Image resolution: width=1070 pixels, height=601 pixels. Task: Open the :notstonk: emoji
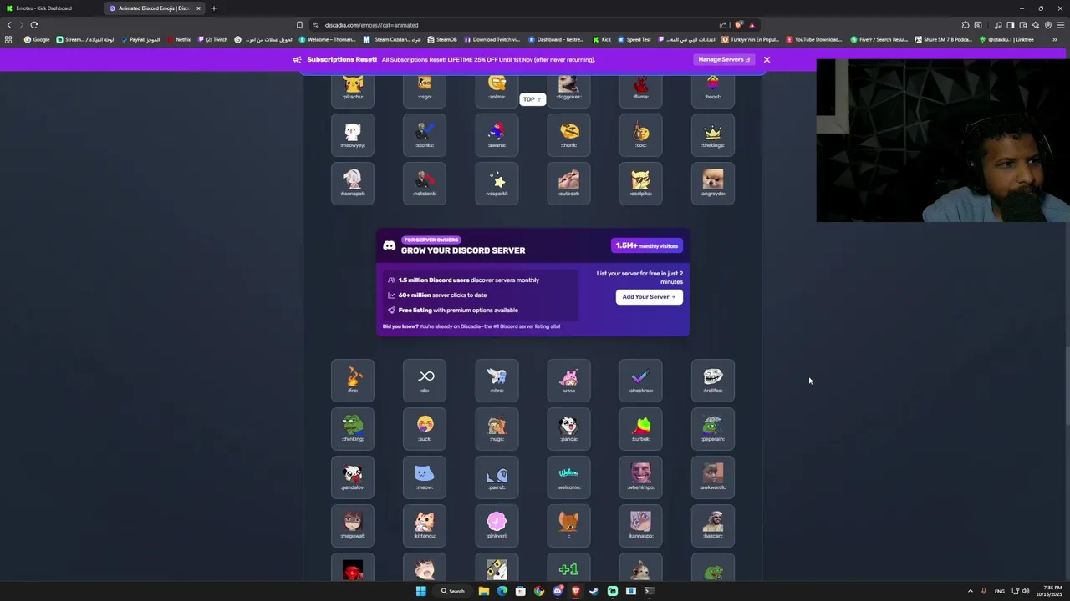tap(425, 184)
